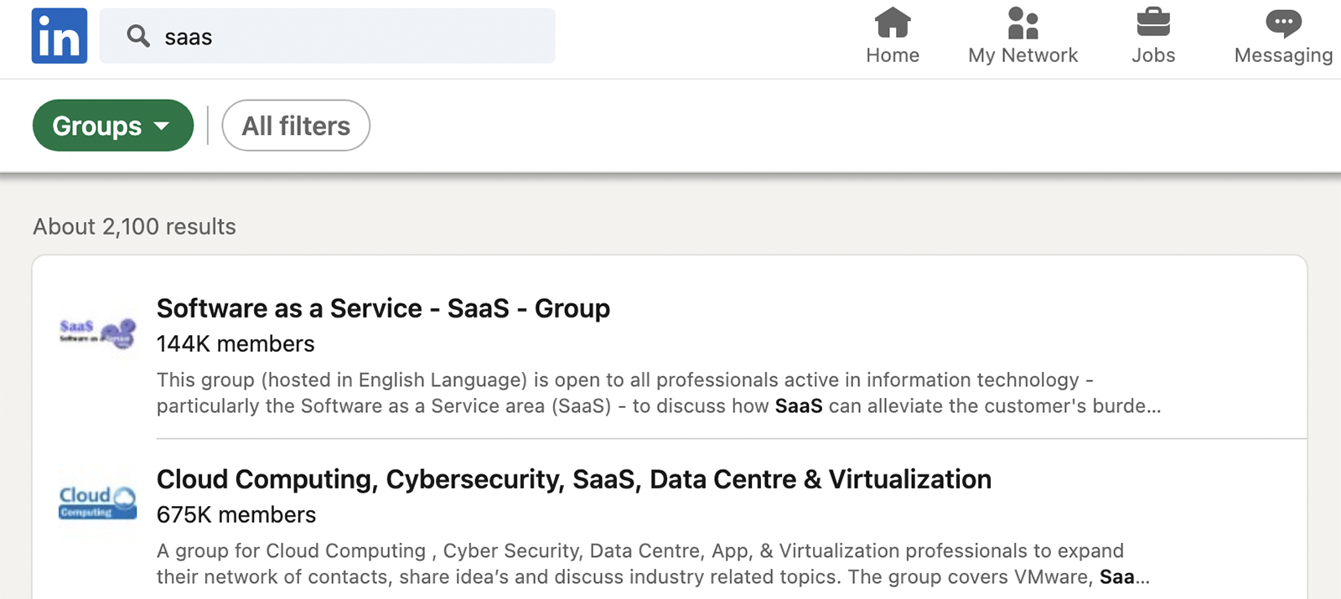This screenshot has height=599, width=1341.
Task: Click the description starting 'A group for Cloud Computing'
Action: pyautogui.click(x=653, y=564)
